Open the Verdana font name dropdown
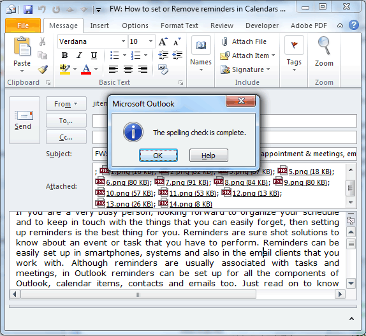The image size is (366, 336). pos(123,41)
